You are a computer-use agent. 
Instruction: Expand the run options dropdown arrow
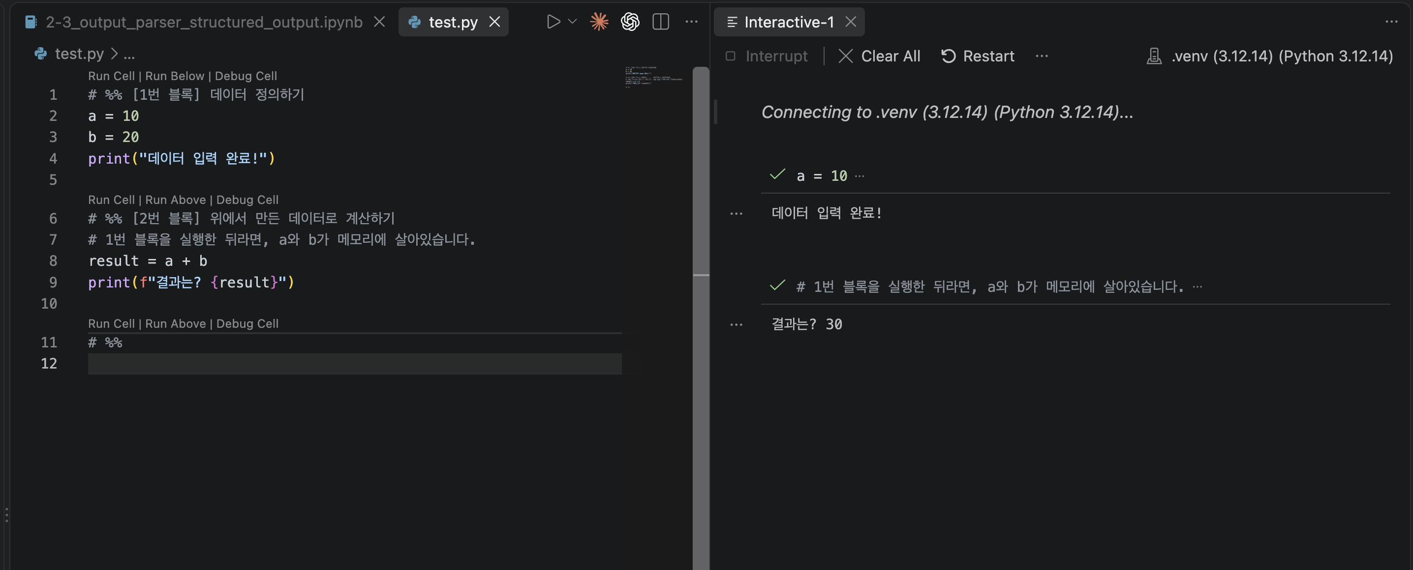click(572, 22)
